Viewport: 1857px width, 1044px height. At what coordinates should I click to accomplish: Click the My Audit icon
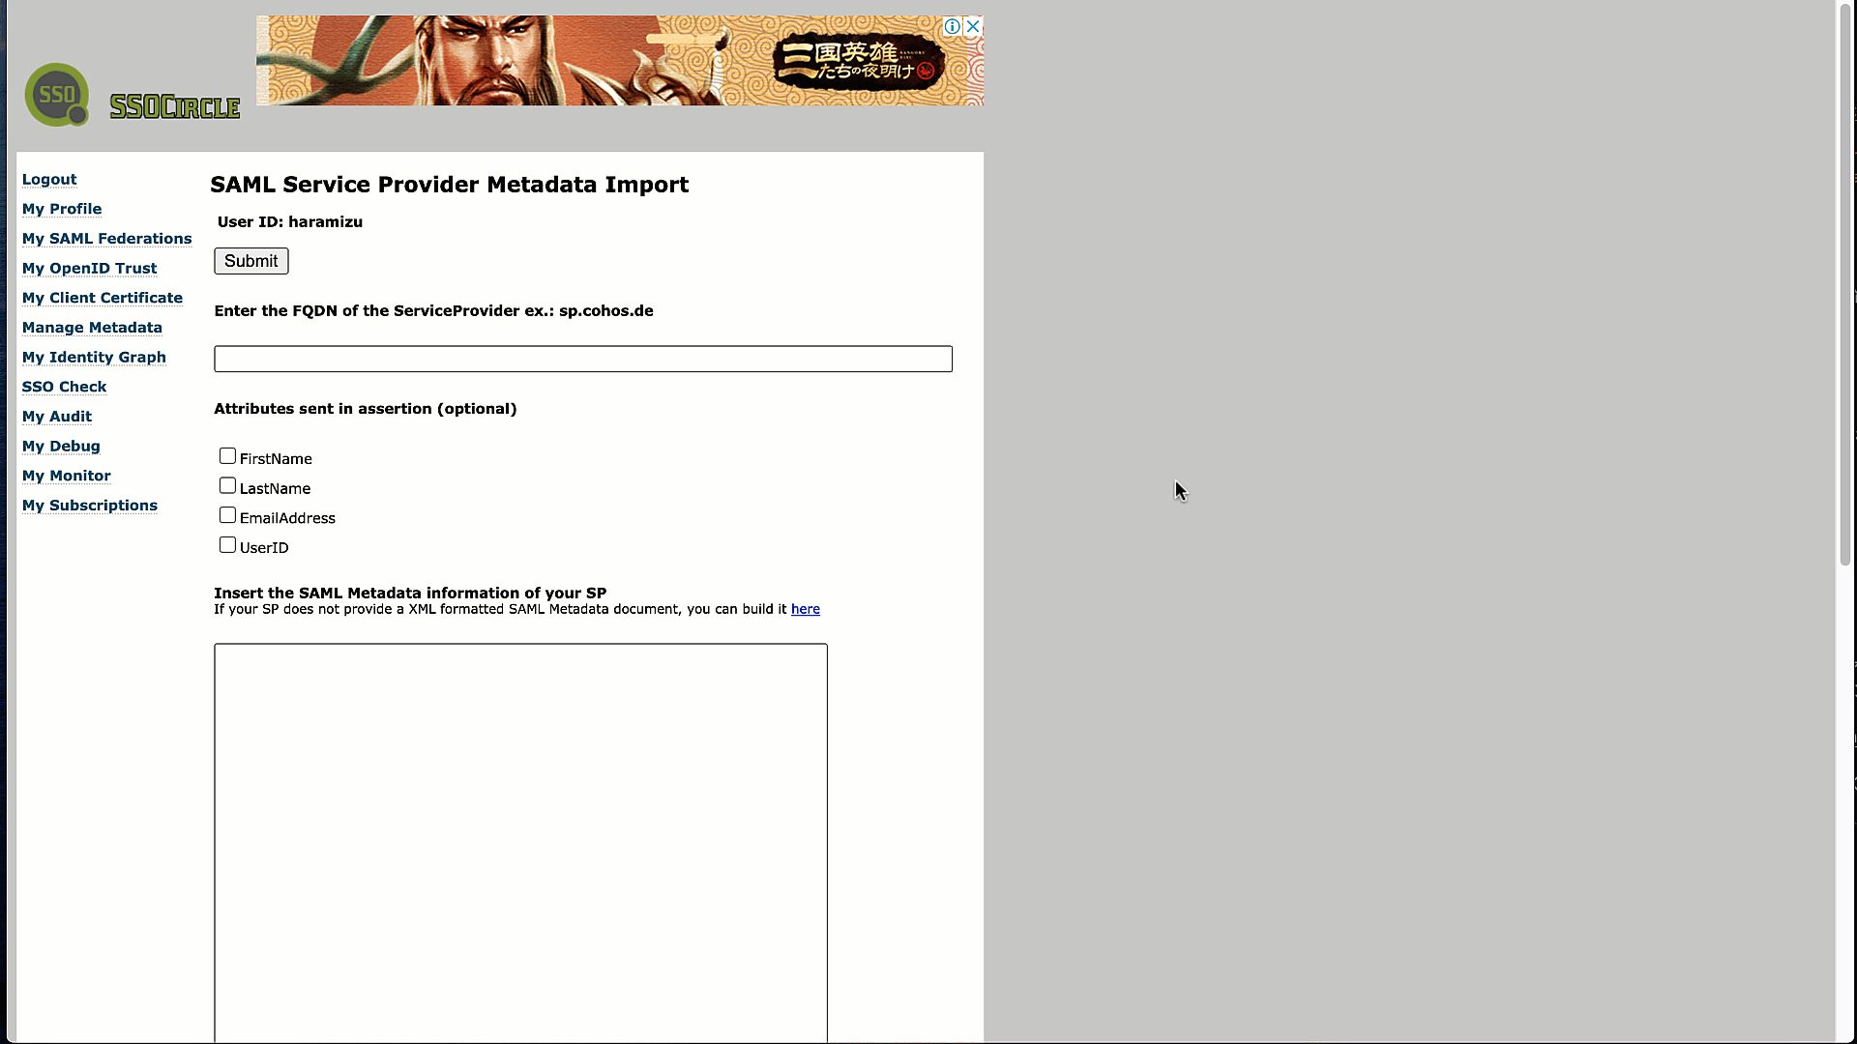[56, 416]
